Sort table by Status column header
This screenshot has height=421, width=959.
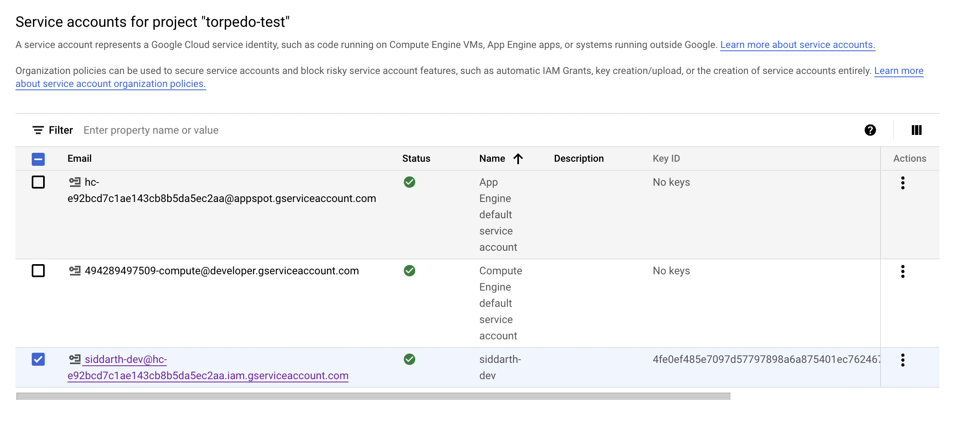coord(416,158)
